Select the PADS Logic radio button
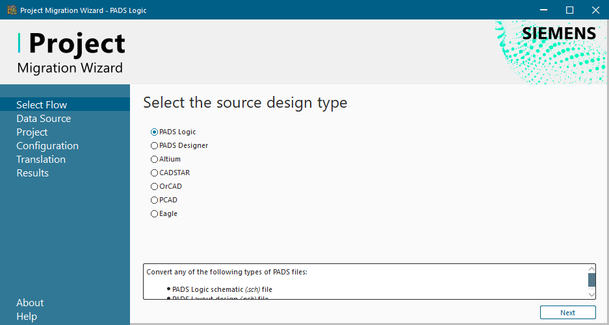 point(155,132)
